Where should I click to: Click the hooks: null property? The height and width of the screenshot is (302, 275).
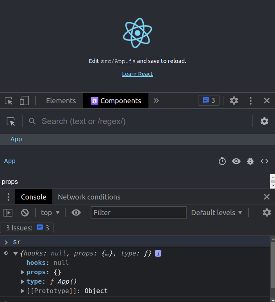(48, 263)
